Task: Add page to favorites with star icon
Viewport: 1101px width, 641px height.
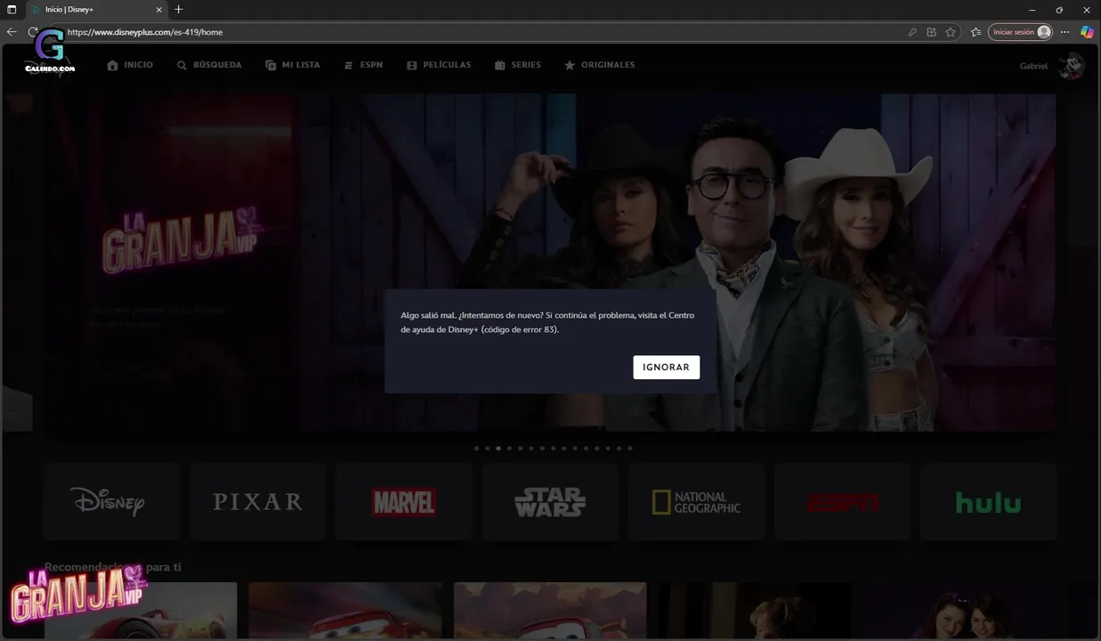Action: click(x=951, y=32)
